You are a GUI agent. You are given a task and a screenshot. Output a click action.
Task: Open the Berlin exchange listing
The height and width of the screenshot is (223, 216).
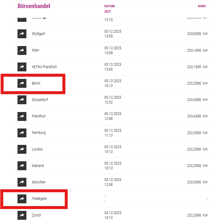point(36,83)
